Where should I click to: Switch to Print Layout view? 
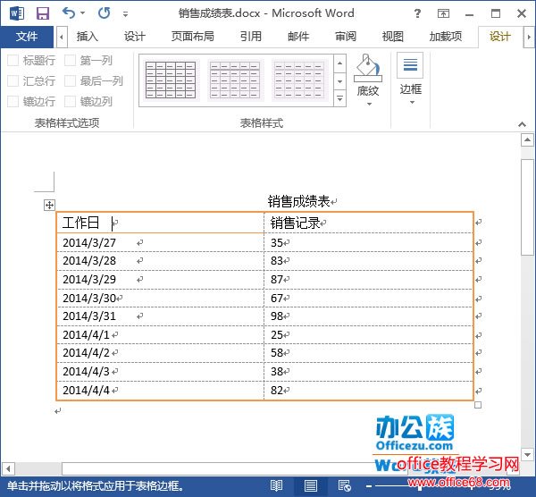(x=310, y=485)
